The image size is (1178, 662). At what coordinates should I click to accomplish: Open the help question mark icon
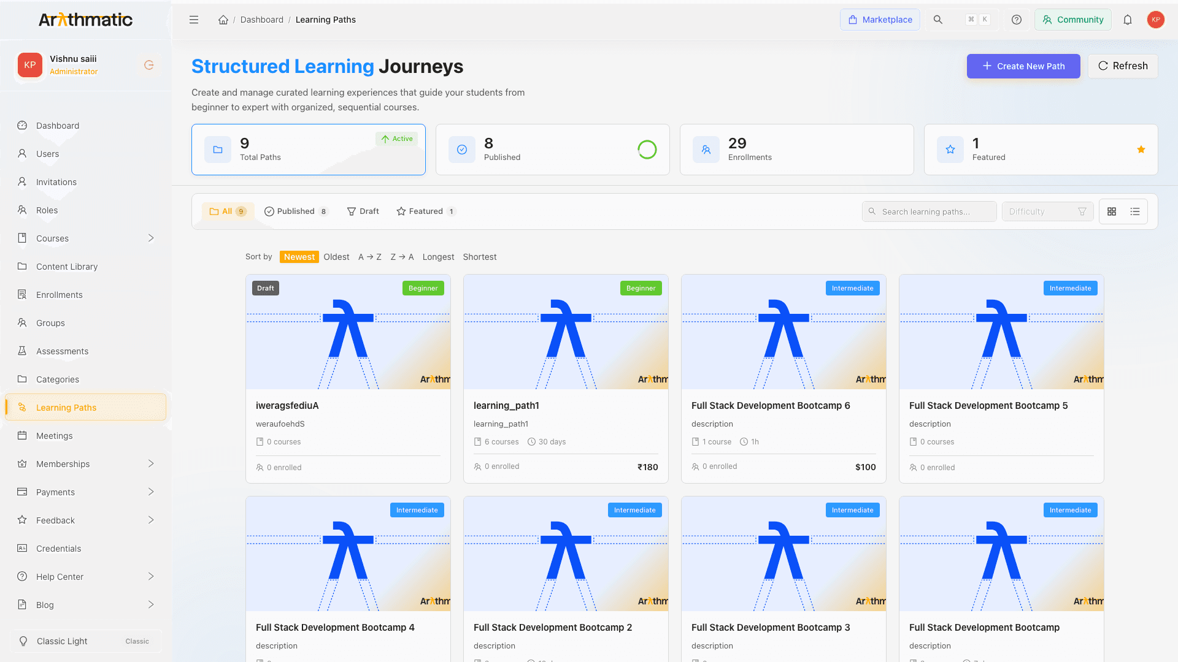1017,20
